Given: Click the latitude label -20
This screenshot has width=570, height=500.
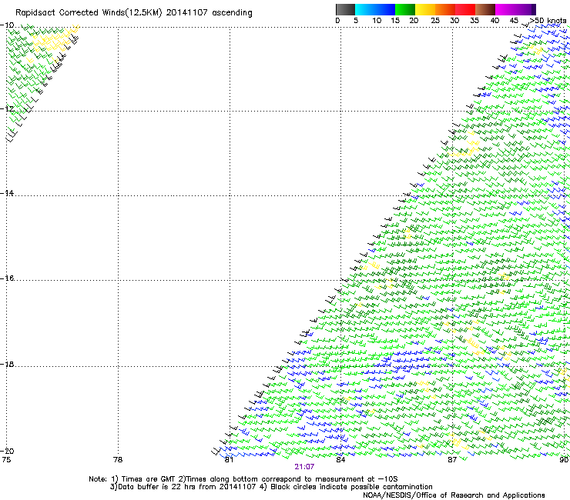Looking at the screenshot, I should click(7, 451).
